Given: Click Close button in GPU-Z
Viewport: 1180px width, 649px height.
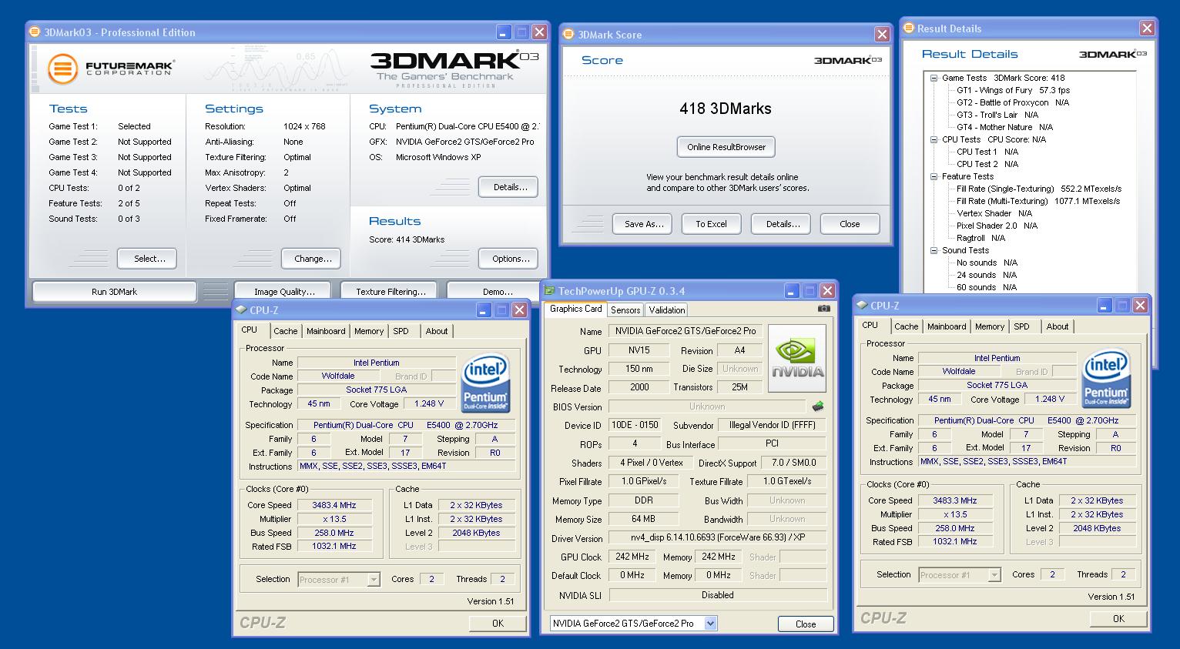Looking at the screenshot, I should point(806,624).
